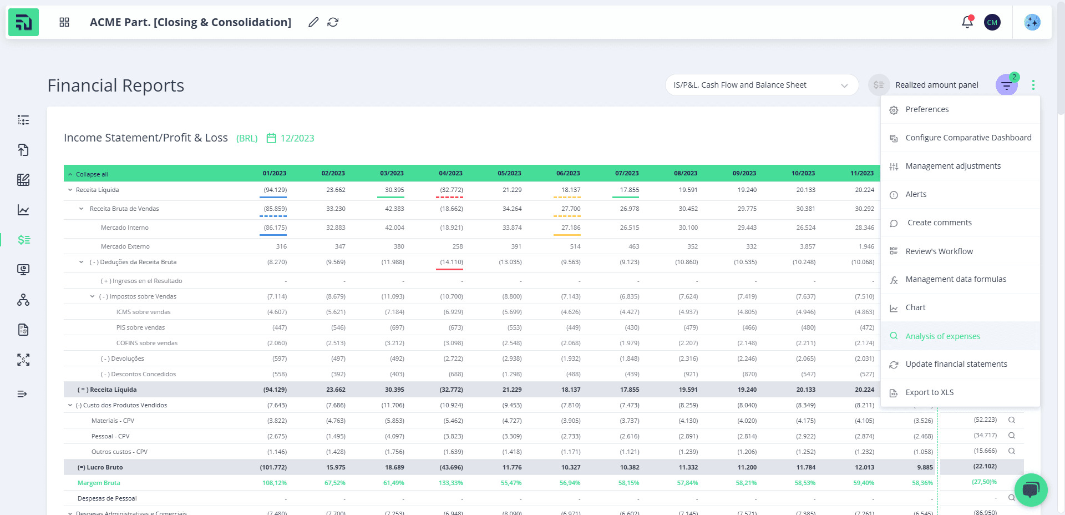Select Management data formulas
The image size is (1065, 515).
pos(960,279)
